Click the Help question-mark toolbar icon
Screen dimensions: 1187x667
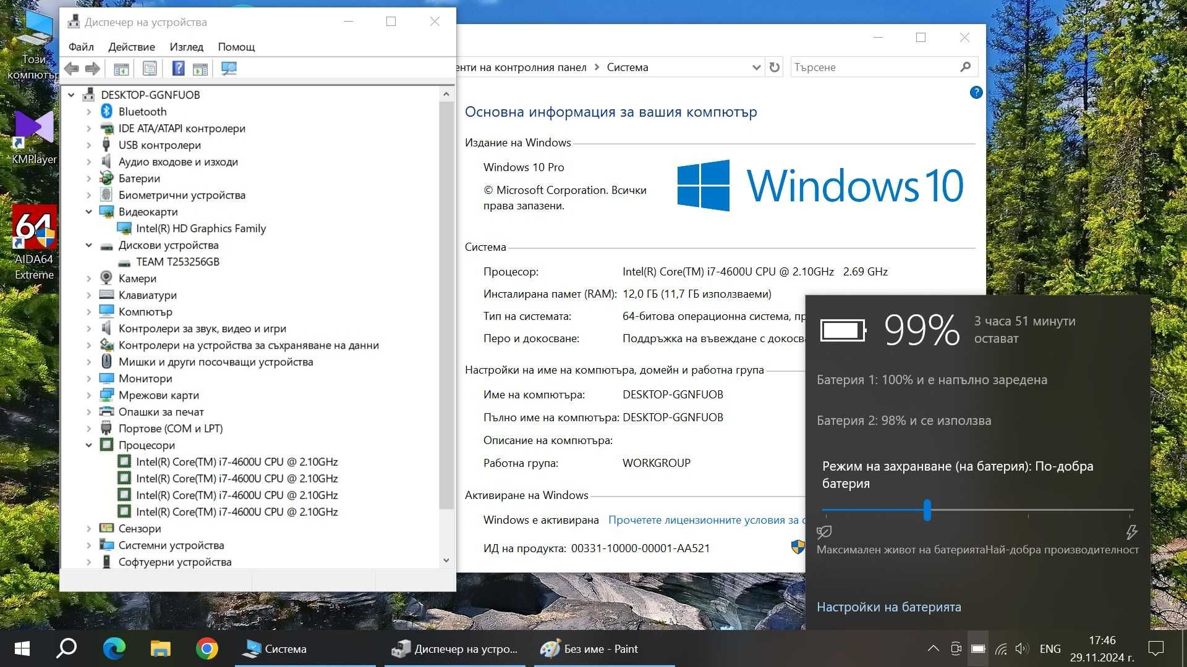click(178, 69)
